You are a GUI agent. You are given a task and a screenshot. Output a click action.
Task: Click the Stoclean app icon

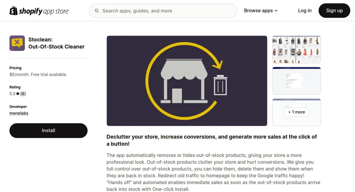pyautogui.click(x=17, y=43)
